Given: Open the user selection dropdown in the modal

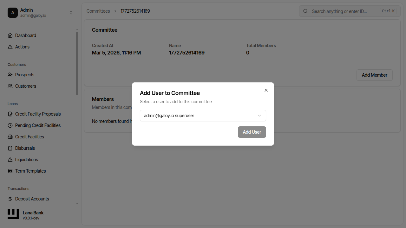Looking at the screenshot, I should [203, 116].
